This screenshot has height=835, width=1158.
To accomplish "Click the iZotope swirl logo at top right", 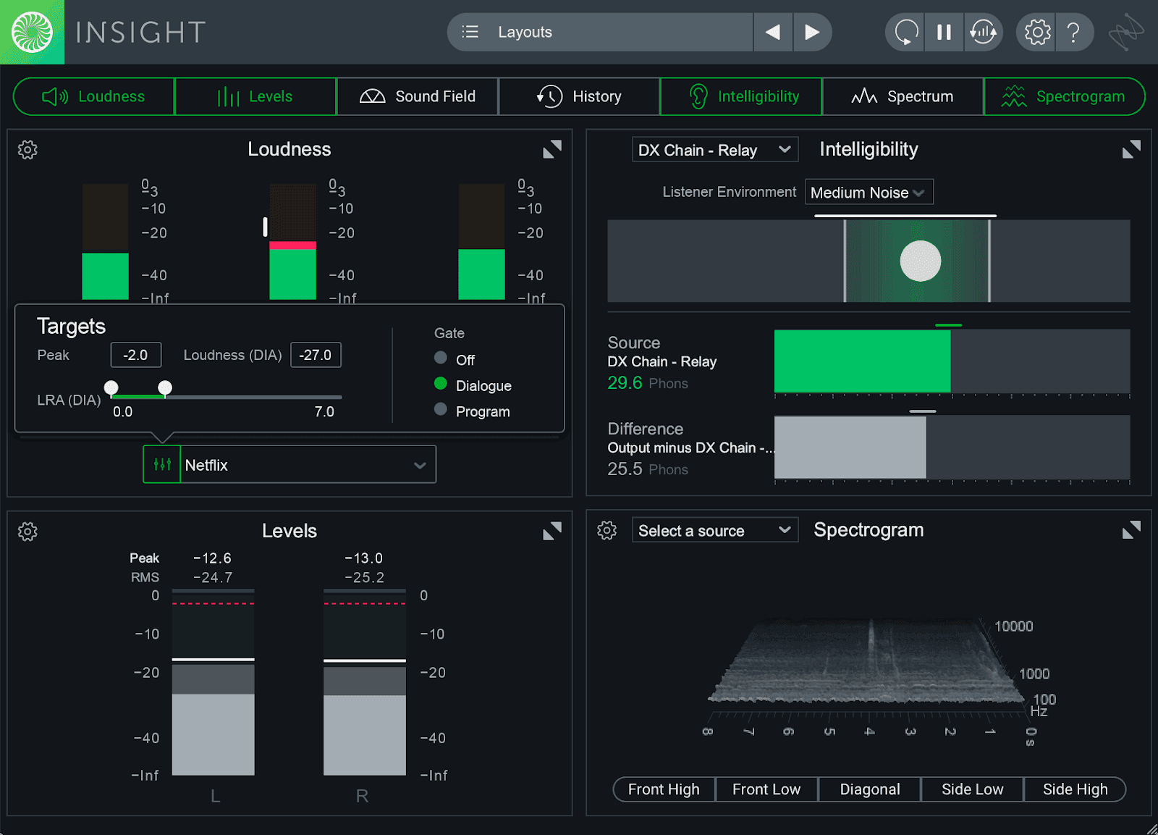I will 1126,32.
